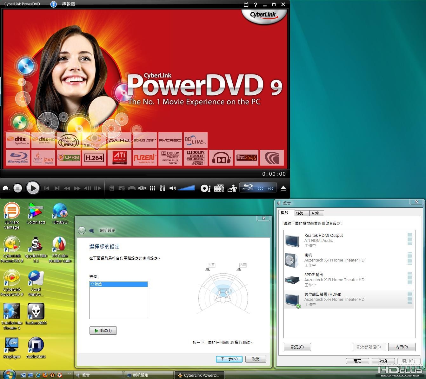Click 取消 in the speaker setup wizard
Screen dimensions: 426x379
click(256, 359)
